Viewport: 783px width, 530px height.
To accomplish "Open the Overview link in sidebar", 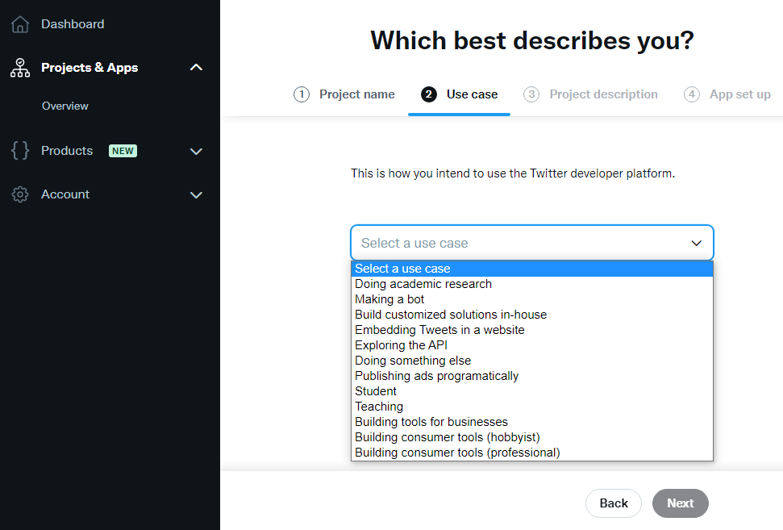I will pos(65,106).
